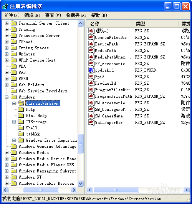
Task: Click the Updates folder icon
Action: pyautogui.click(x=13, y=54)
